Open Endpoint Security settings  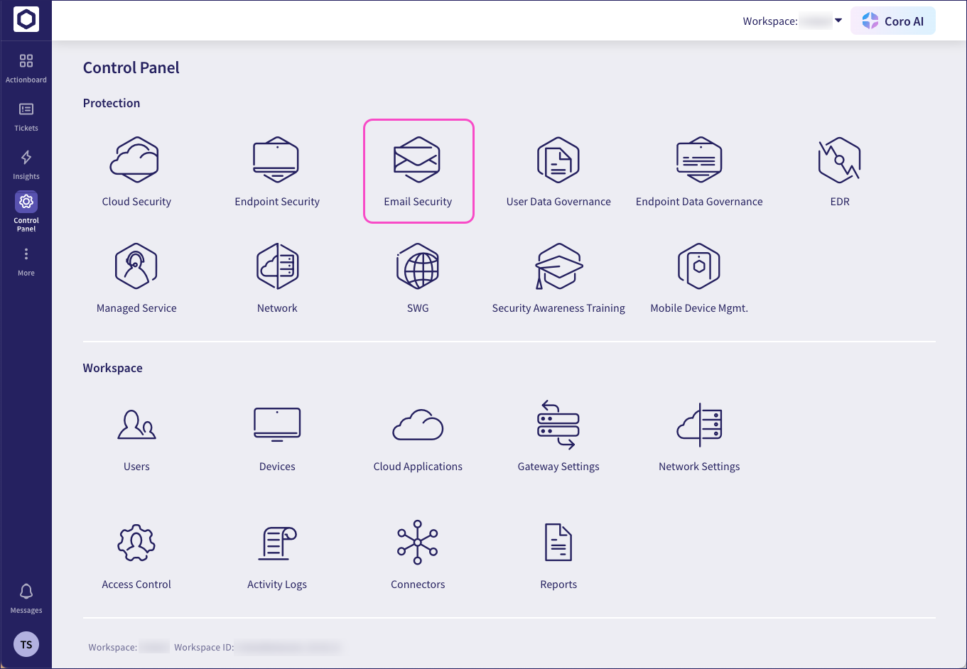(277, 170)
